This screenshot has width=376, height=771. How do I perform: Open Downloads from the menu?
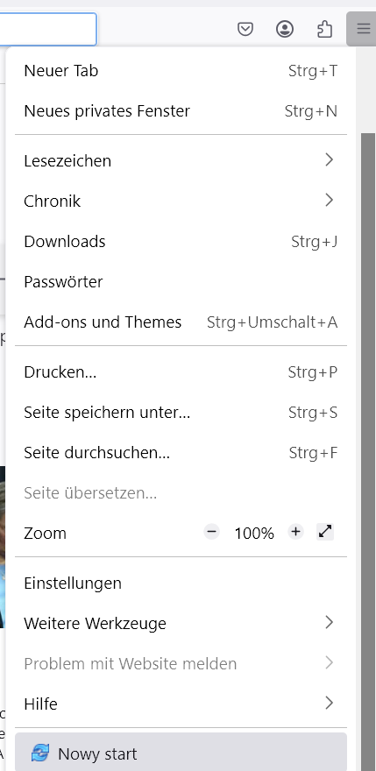pos(181,242)
